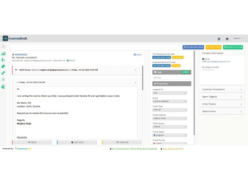This screenshot has height=186, width=248.
Task: Expand options arrow on 11:51 AM message
Action: point(135,82)
